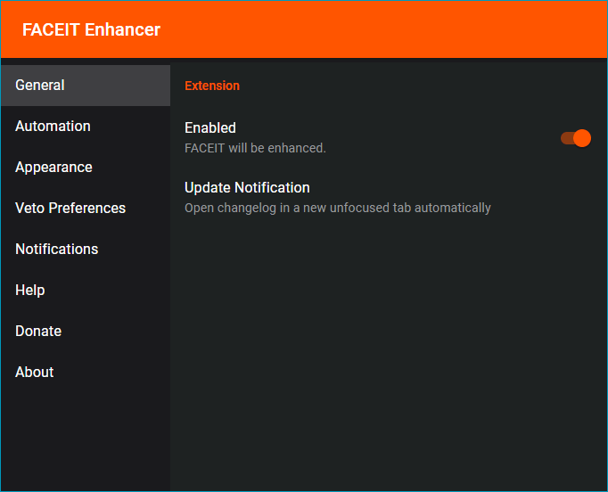Select the General settings tab
Image resolution: width=608 pixels, height=492 pixels.
pos(86,86)
